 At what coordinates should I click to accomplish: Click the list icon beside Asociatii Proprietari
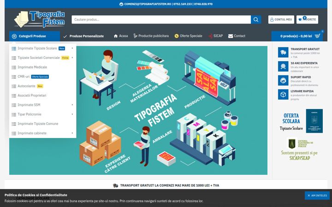14,96
